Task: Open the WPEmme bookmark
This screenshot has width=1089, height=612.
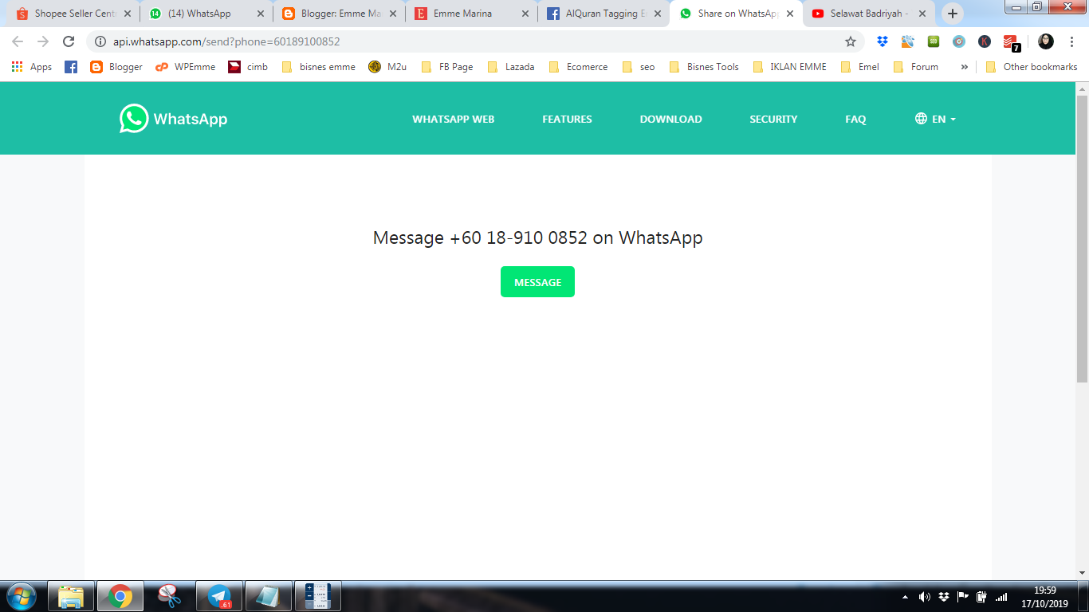Action: 186,67
